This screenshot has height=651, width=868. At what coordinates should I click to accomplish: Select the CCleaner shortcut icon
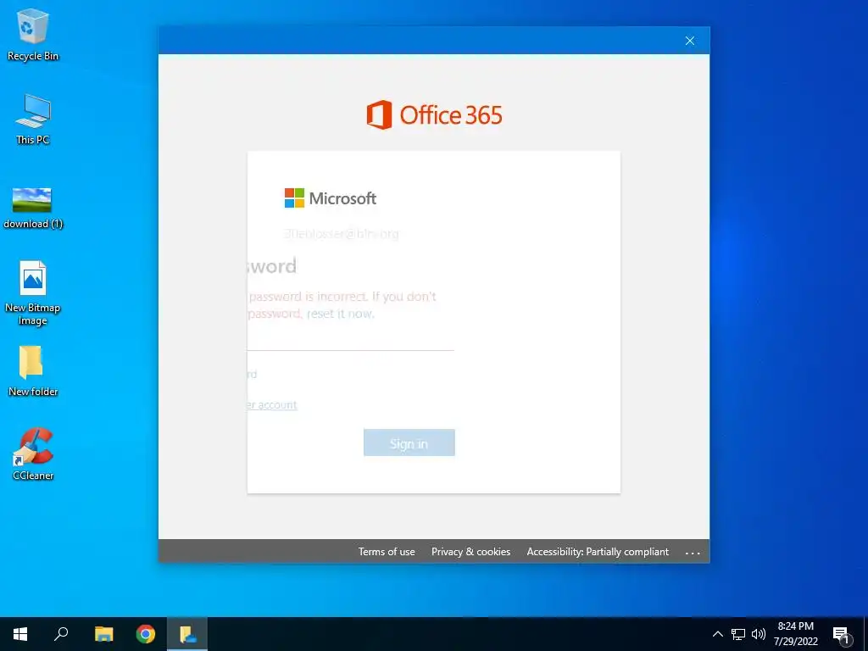(33, 454)
